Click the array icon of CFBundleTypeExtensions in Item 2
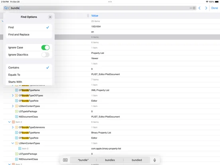The width and height of the screenshot is (220, 165). [x=16, y=128]
